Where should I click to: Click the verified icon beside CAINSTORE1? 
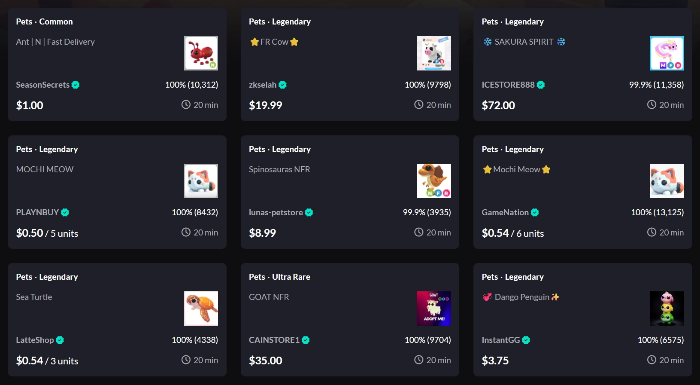coord(306,340)
